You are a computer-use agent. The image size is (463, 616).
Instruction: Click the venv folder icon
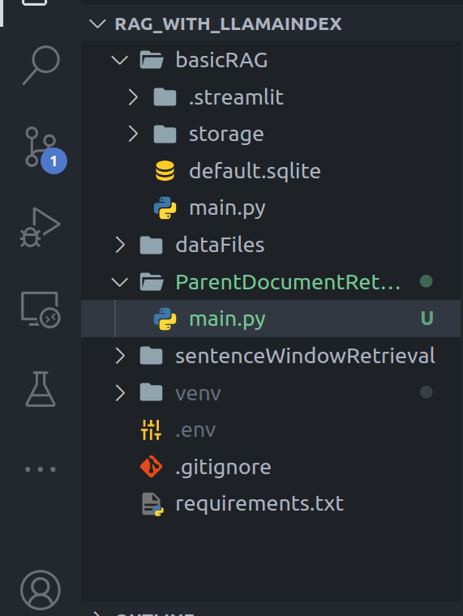pos(152,392)
